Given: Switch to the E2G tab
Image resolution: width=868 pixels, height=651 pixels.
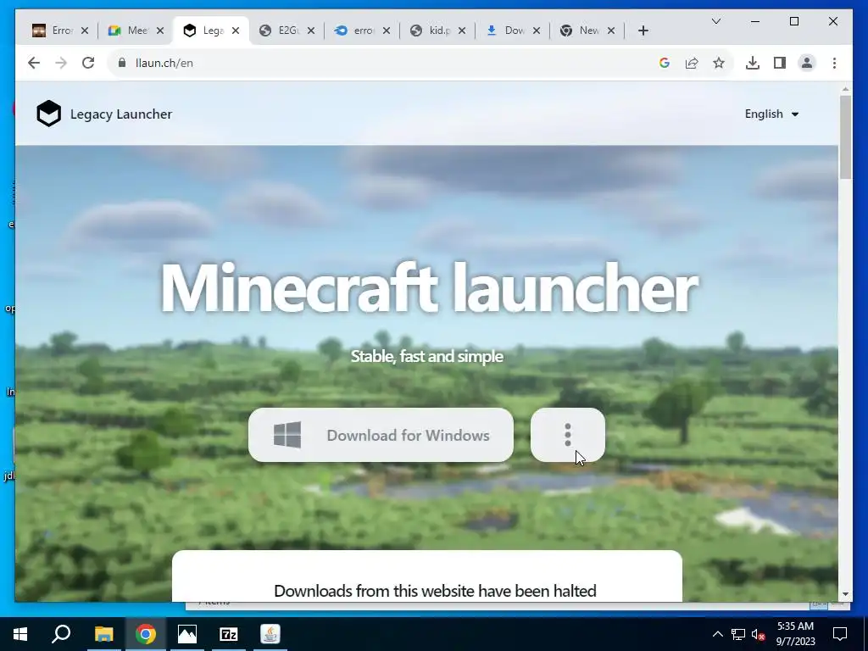Looking at the screenshot, I should coord(280,31).
